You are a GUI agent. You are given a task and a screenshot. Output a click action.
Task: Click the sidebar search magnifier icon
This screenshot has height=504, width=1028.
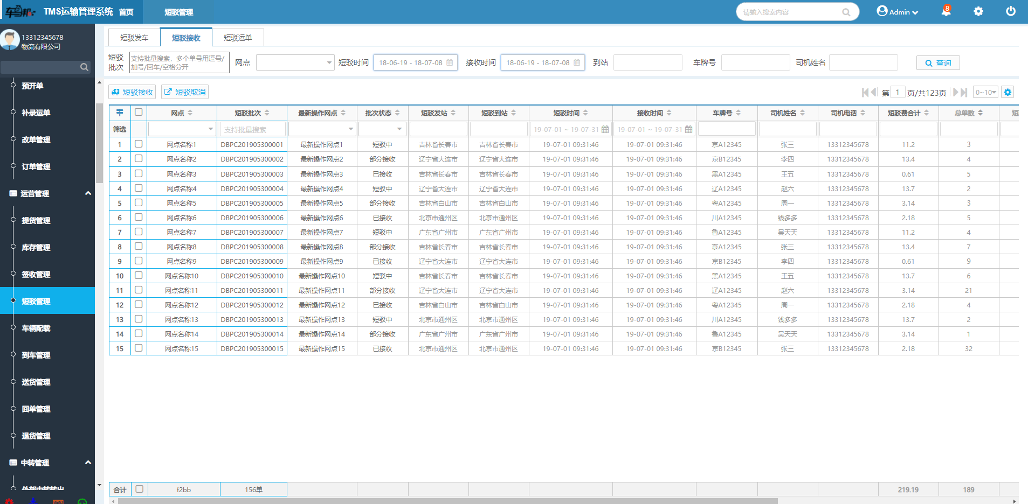(x=84, y=67)
